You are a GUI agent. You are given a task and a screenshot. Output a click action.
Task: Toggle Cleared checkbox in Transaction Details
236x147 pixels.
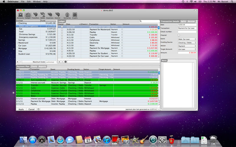(x=179, y=35)
